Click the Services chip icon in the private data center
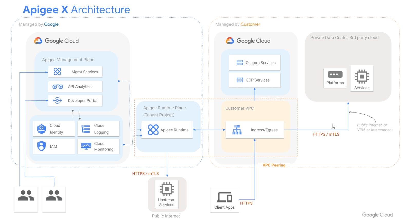This screenshot has height=223, width=408. [362, 76]
